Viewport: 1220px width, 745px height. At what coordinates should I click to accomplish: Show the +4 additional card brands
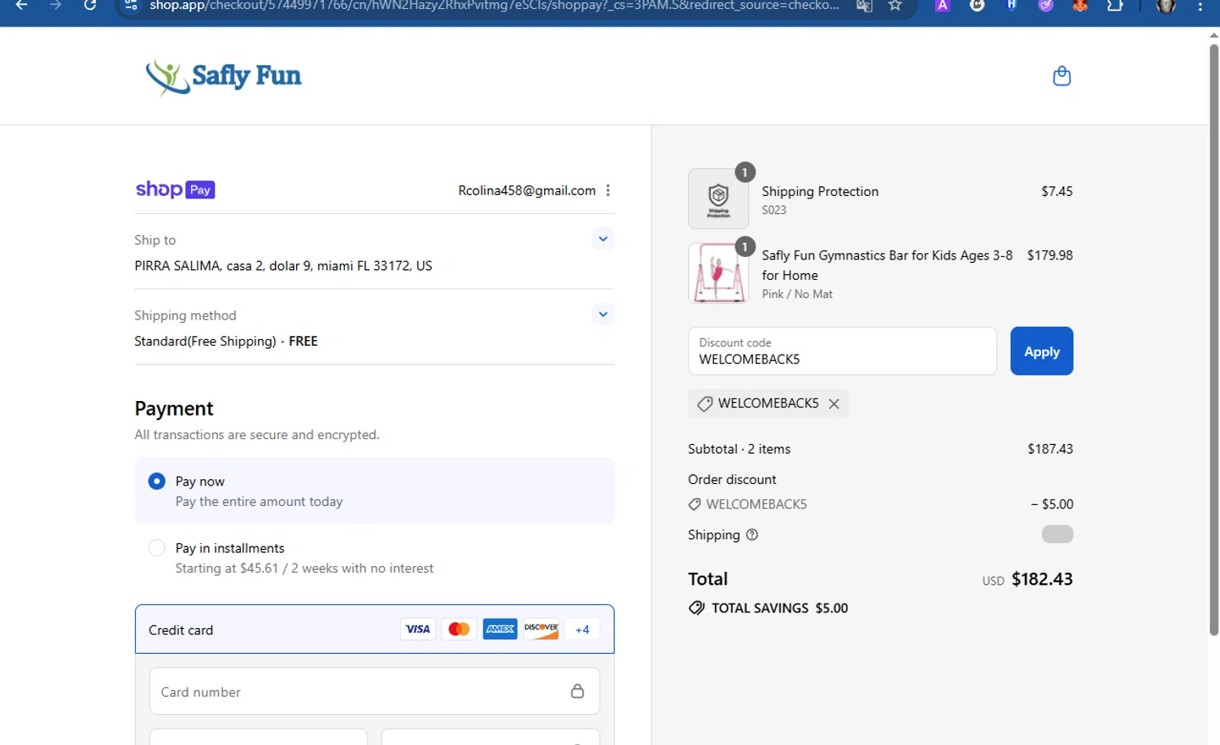(x=582, y=630)
